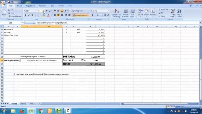Open the Name Box dropdown arrow
Viewport: 202px width, 114px height.
pos(22,23)
